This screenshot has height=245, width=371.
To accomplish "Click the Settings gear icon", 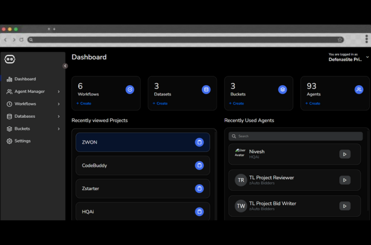I will (x=9, y=141).
